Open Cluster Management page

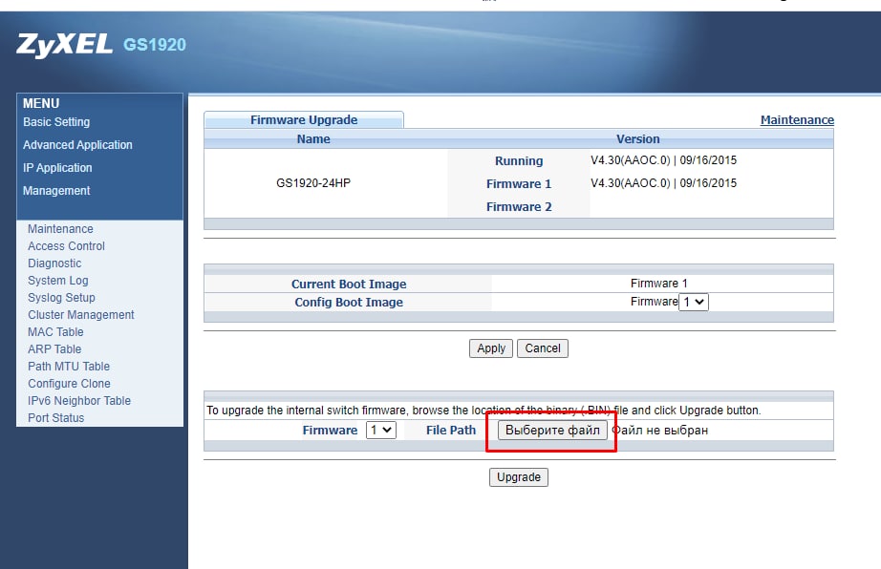[x=81, y=315]
